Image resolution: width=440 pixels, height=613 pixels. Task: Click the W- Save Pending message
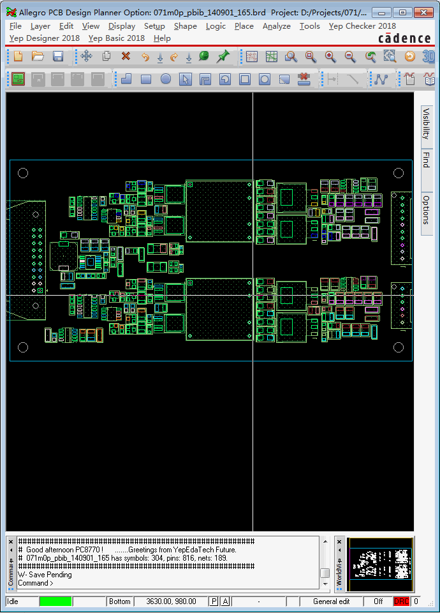pyautogui.click(x=45, y=575)
